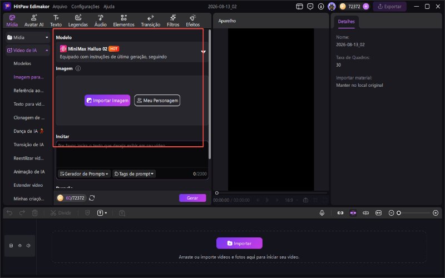Select Animação de IA sidebar item
The image size is (445, 278).
[x=29, y=172]
